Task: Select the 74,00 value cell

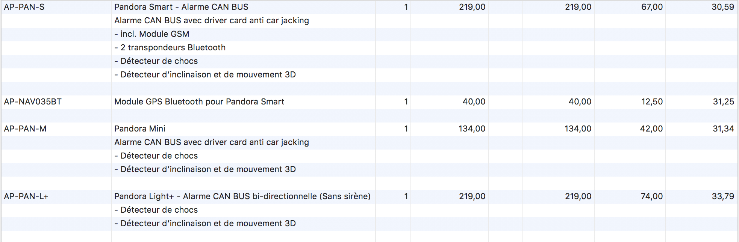Action: click(651, 197)
